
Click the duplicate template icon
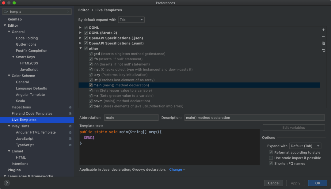(x=323, y=43)
